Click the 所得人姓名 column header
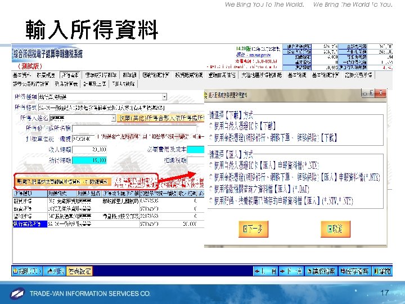 click(x=89, y=193)
